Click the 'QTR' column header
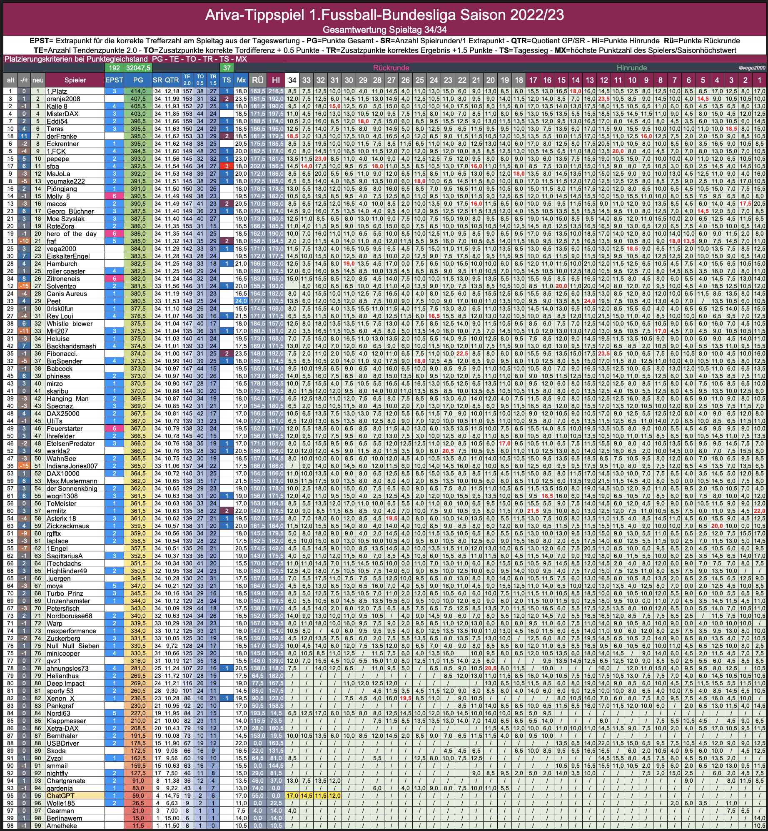 (172, 80)
